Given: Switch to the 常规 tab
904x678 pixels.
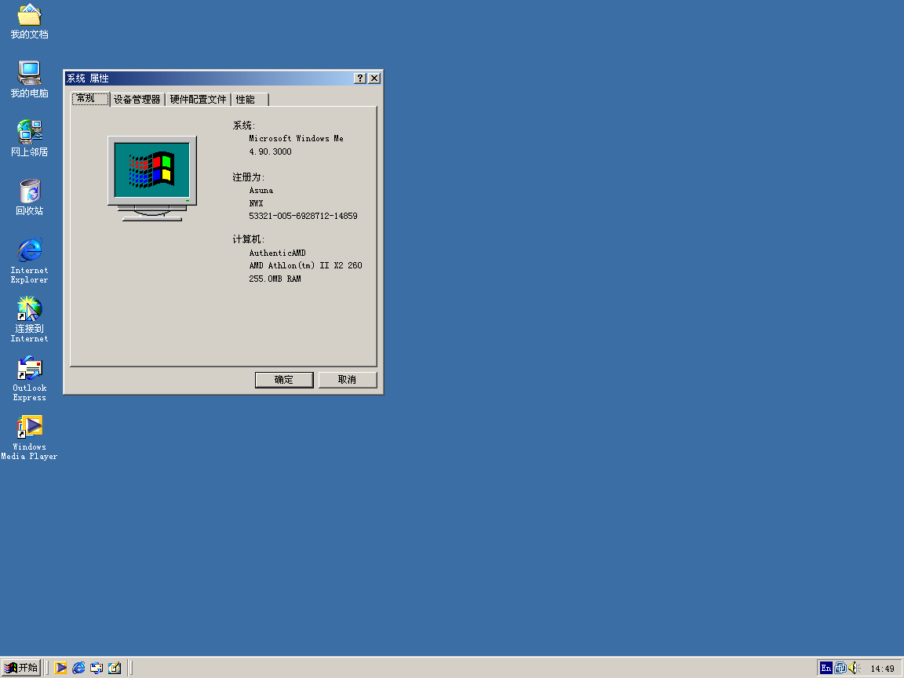Looking at the screenshot, I should 90,99.
